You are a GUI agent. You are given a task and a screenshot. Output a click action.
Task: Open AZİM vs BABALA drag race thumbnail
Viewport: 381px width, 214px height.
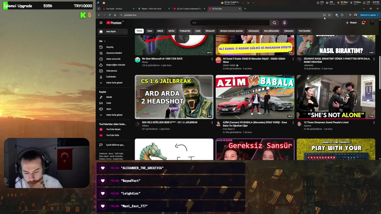point(255,97)
